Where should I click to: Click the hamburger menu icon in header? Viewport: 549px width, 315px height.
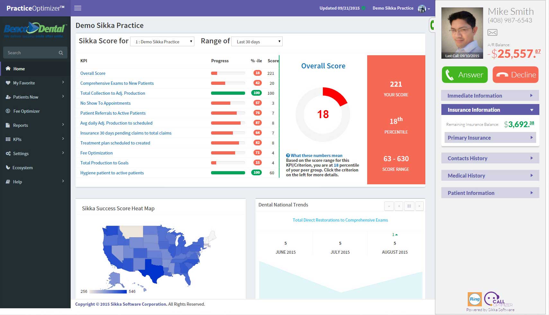[x=78, y=8]
